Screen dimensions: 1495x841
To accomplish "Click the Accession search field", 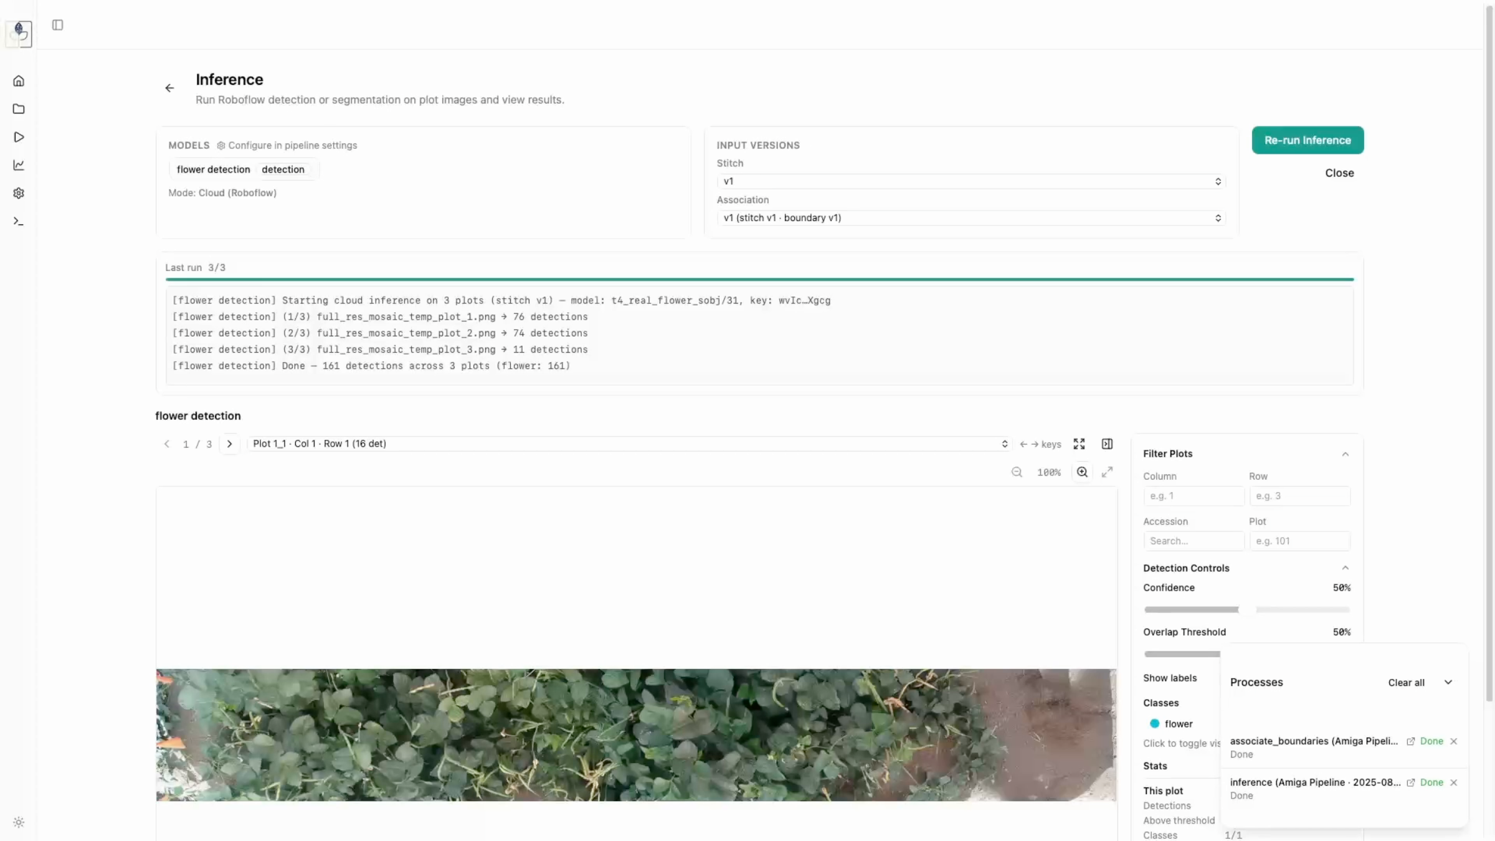I will (x=1193, y=541).
